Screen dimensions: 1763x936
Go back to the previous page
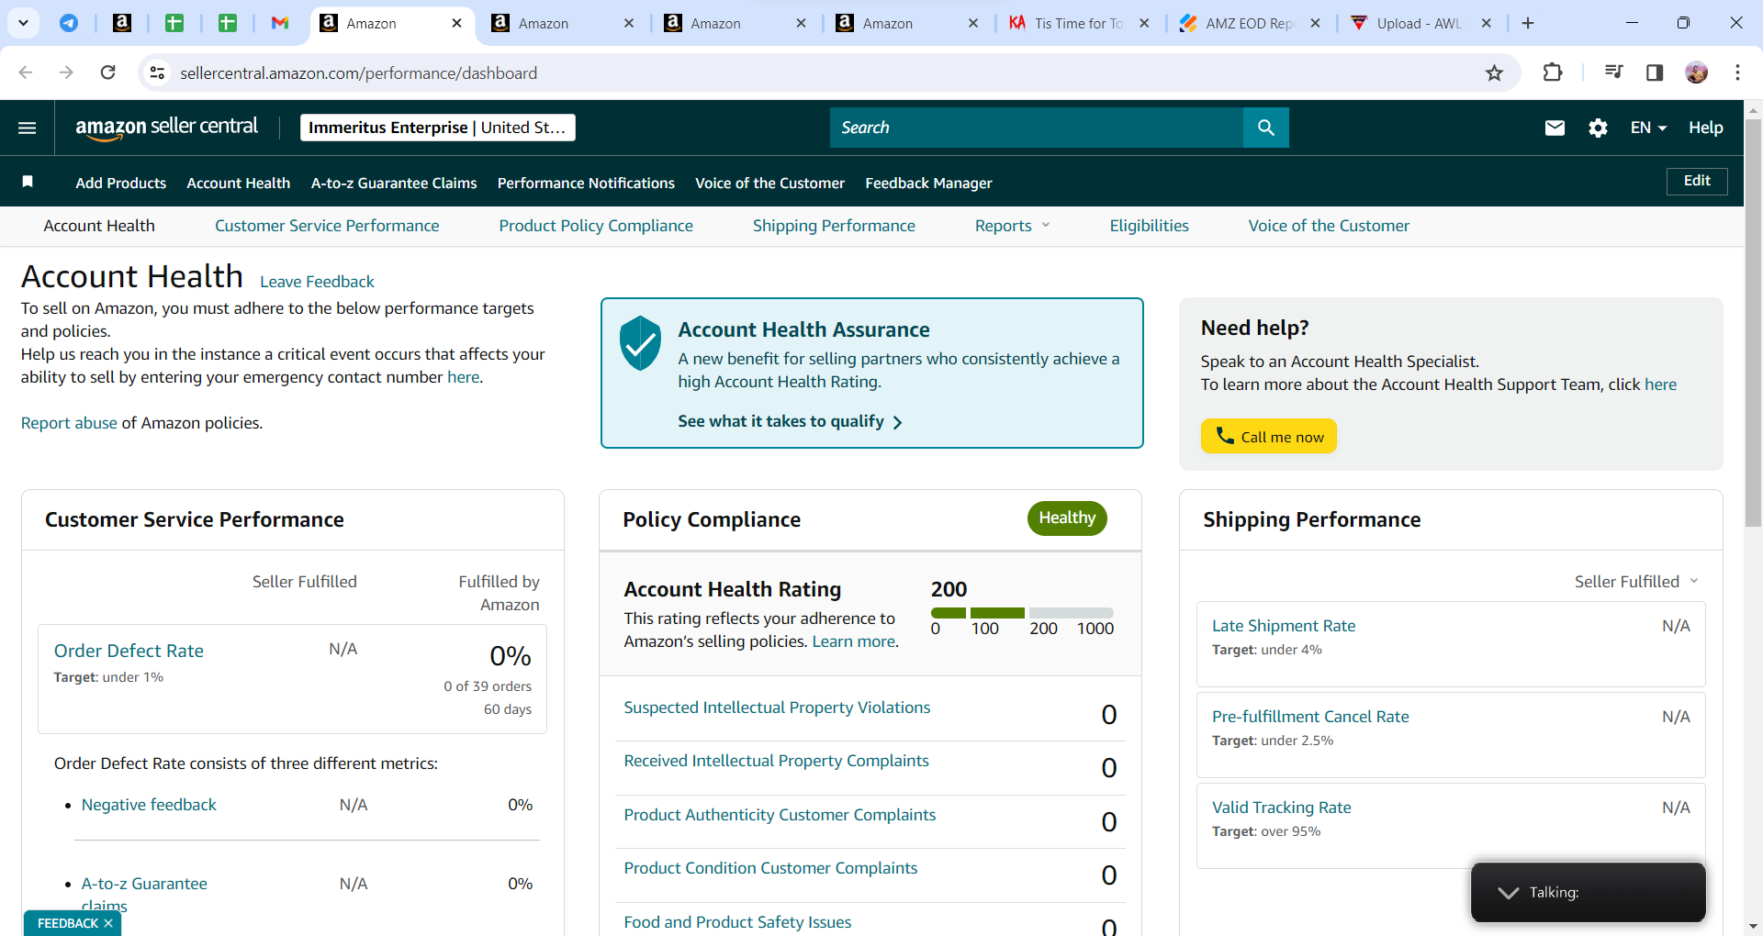click(26, 72)
